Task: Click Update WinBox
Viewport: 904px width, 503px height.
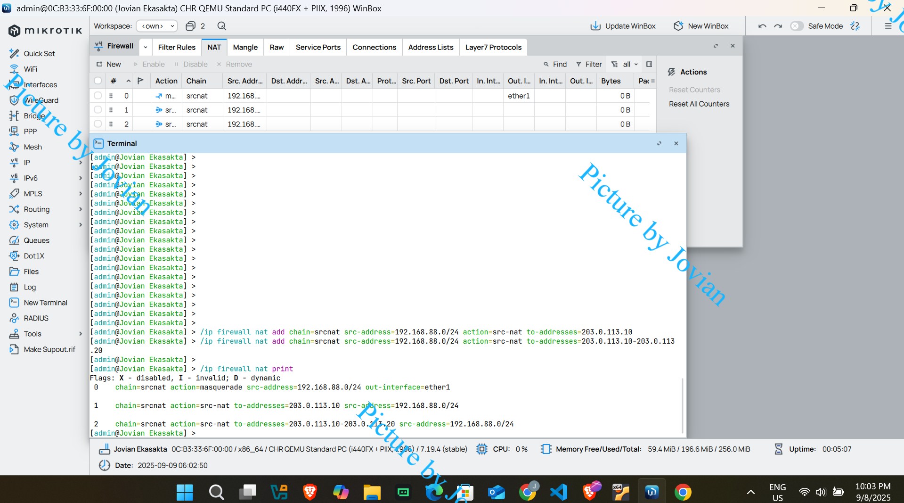Action: pos(623,26)
